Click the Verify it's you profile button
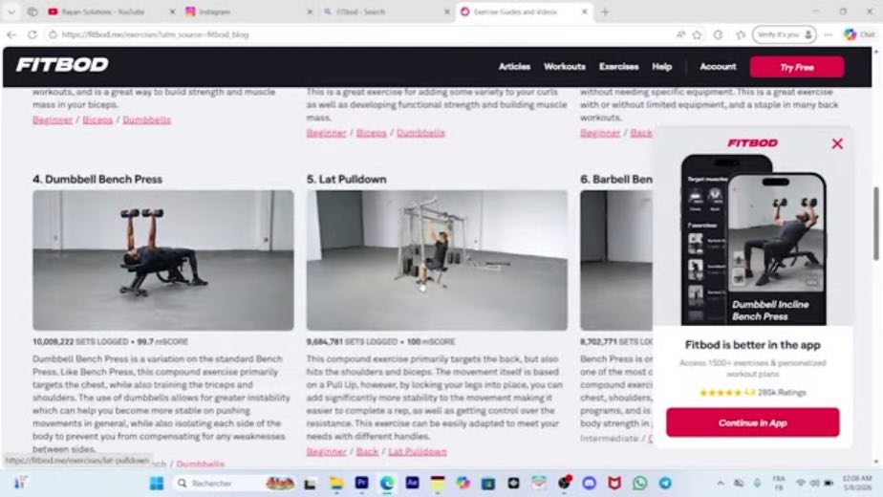This screenshot has height=497, width=883. click(784, 34)
